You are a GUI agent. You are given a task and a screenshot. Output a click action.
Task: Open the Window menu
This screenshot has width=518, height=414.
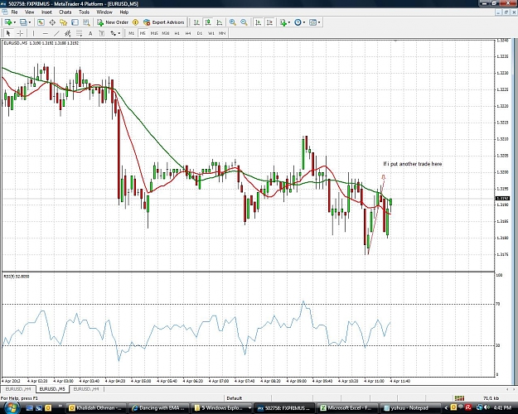[x=104, y=12]
